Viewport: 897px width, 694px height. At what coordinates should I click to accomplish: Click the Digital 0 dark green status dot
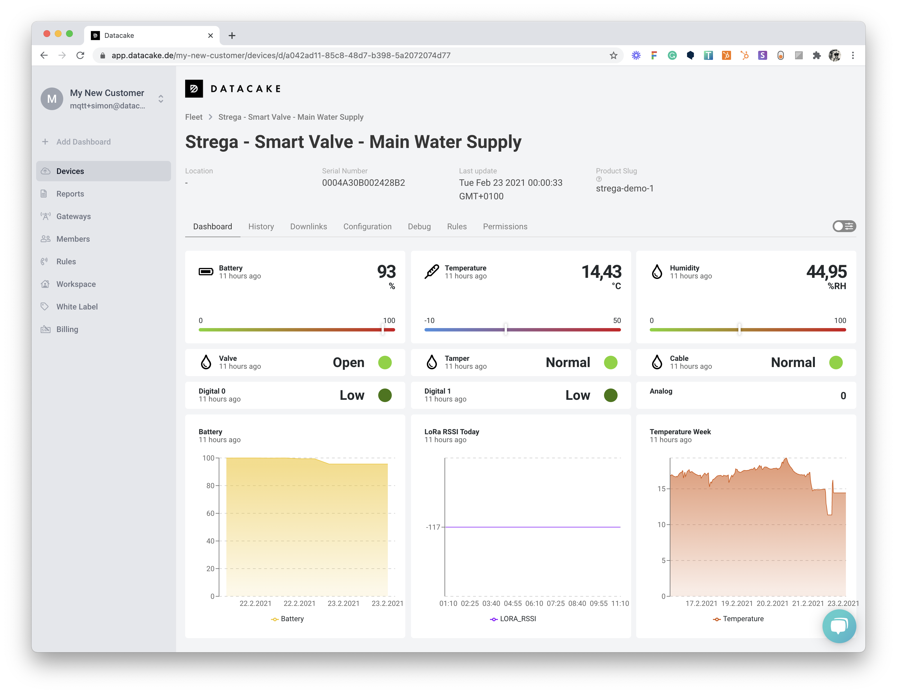(x=385, y=395)
